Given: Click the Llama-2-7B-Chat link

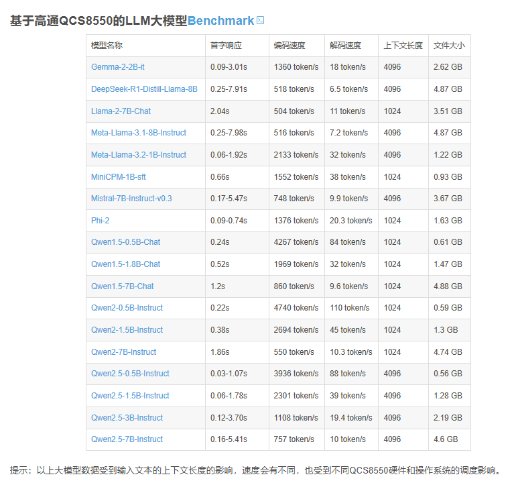Looking at the screenshot, I should pos(121,111).
